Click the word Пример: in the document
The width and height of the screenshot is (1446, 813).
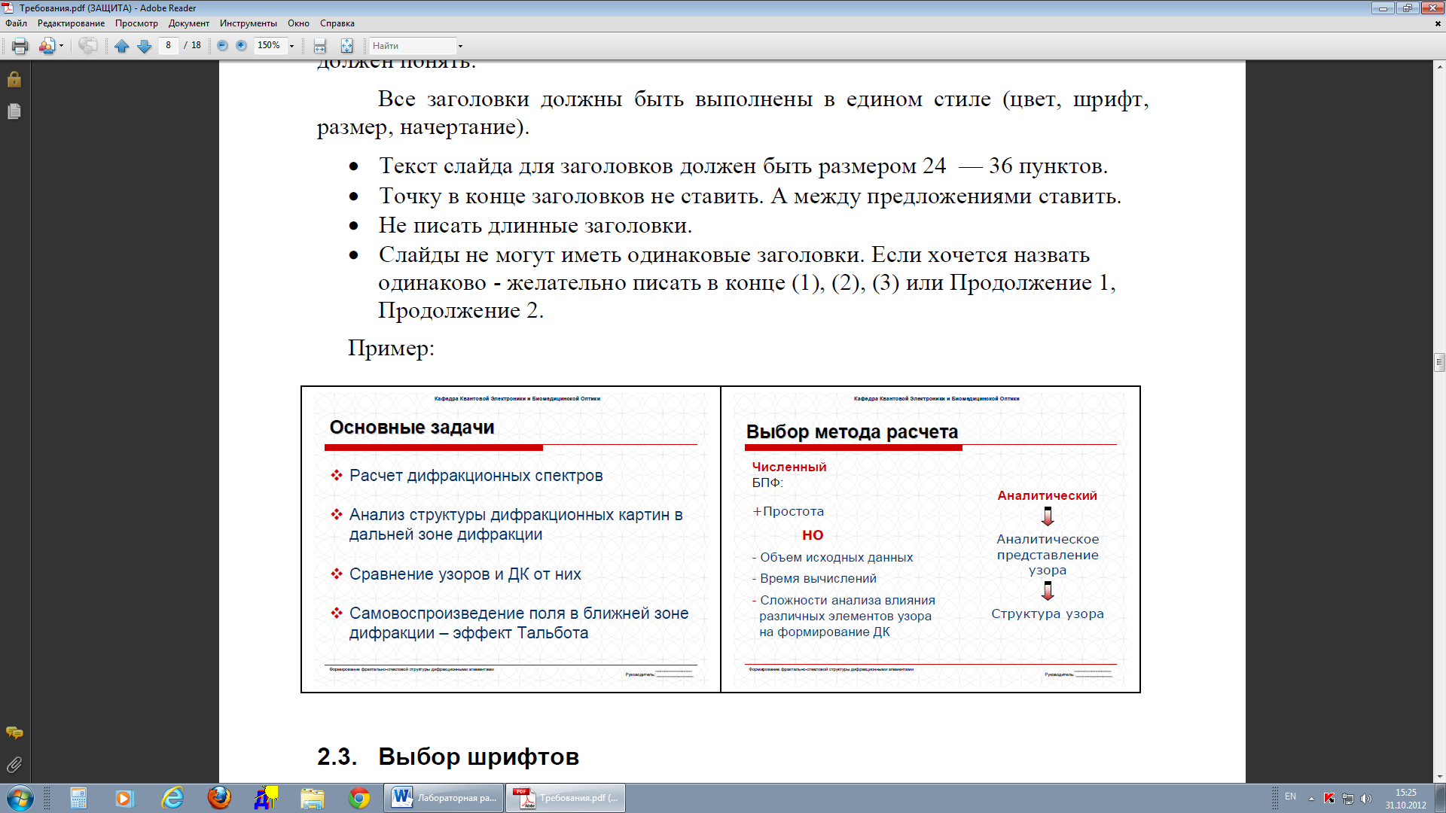click(x=391, y=349)
